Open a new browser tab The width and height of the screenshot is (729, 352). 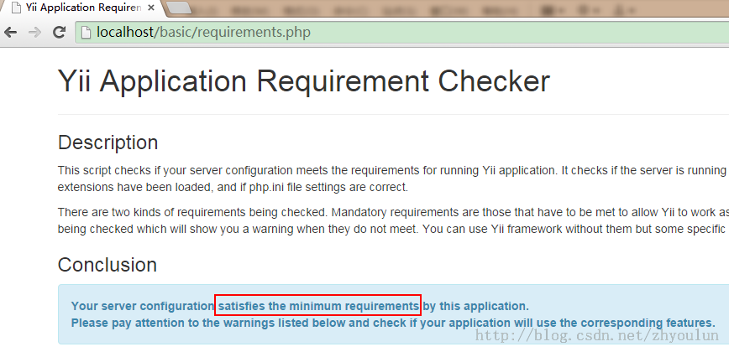pyautogui.click(x=180, y=8)
